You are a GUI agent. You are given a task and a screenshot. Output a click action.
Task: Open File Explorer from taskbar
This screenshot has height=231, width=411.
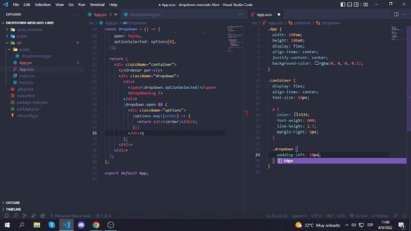click(37, 225)
